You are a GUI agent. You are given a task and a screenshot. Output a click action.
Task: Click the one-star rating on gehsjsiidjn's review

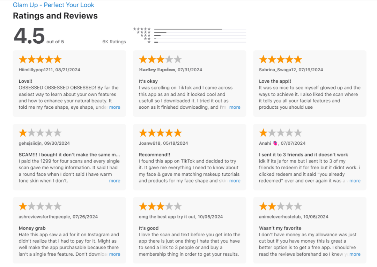click(x=40, y=133)
